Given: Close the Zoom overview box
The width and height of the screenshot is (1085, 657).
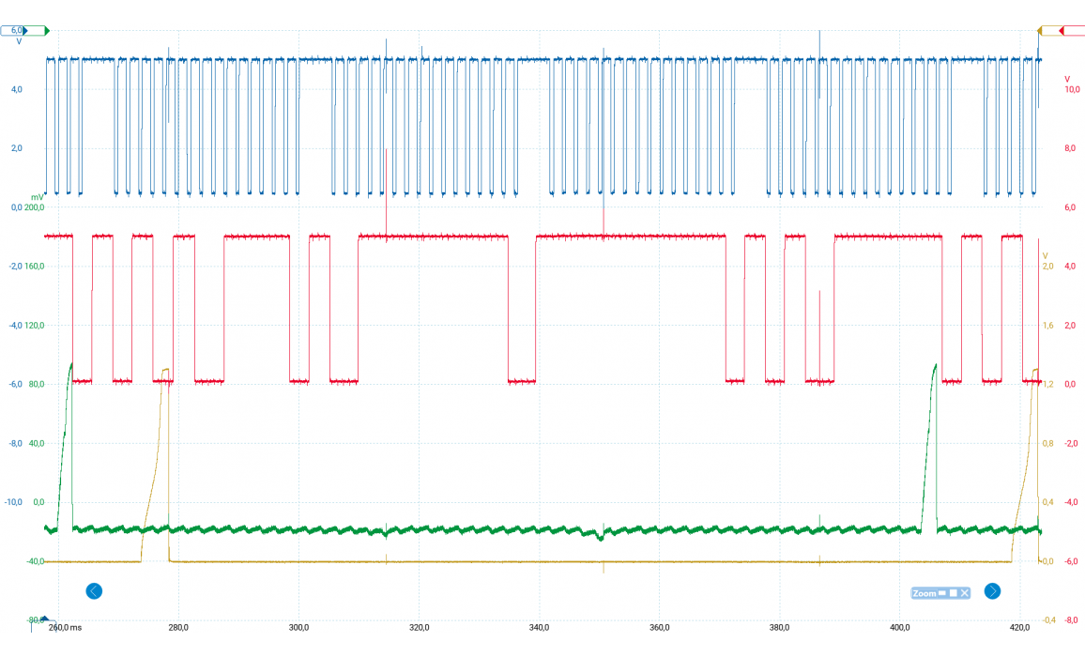Looking at the screenshot, I should (964, 593).
